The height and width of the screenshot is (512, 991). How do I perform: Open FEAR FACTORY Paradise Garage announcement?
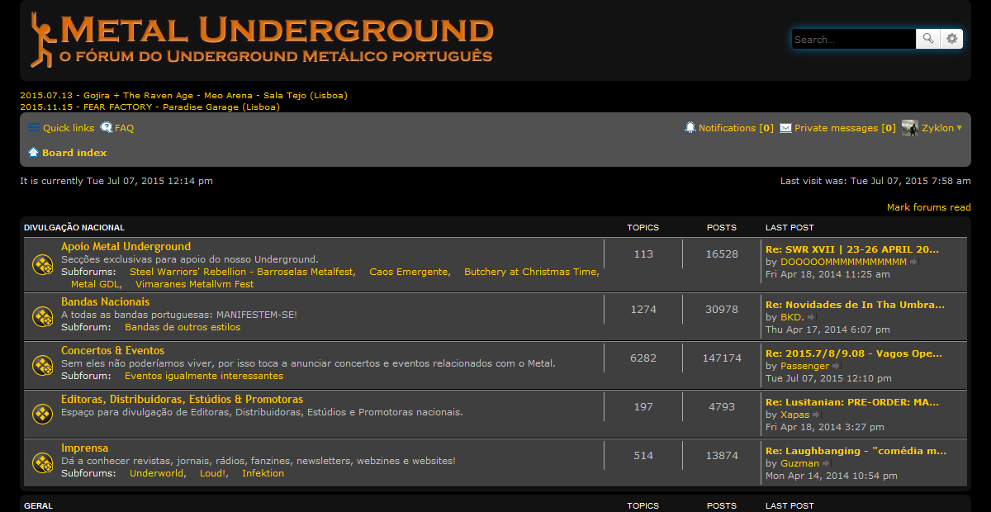[149, 107]
